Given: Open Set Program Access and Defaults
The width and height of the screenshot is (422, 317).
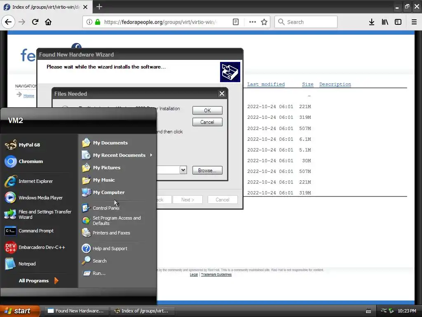Looking at the screenshot, I should pyautogui.click(x=111, y=220).
